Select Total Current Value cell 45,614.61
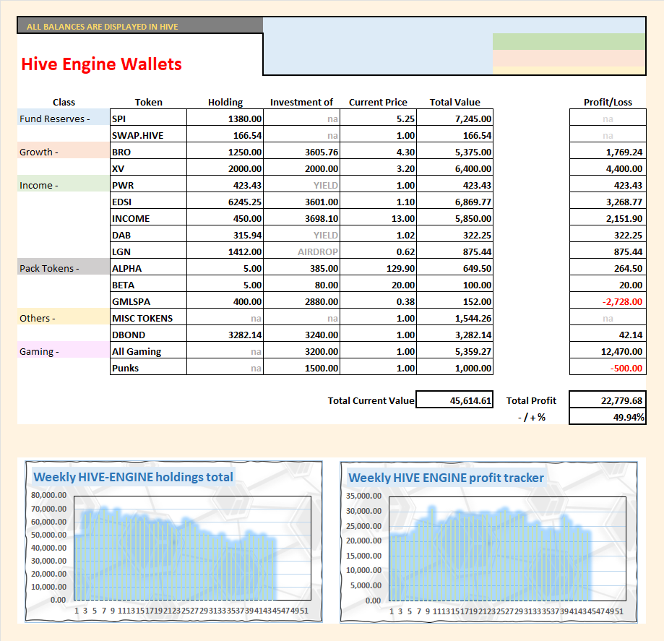 click(x=454, y=400)
